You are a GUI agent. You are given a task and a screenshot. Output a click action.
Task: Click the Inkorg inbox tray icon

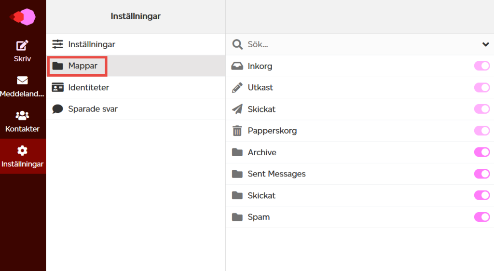(x=237, y=66)
